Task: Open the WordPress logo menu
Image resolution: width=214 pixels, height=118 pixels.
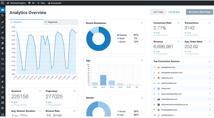Action: (2, 3)
